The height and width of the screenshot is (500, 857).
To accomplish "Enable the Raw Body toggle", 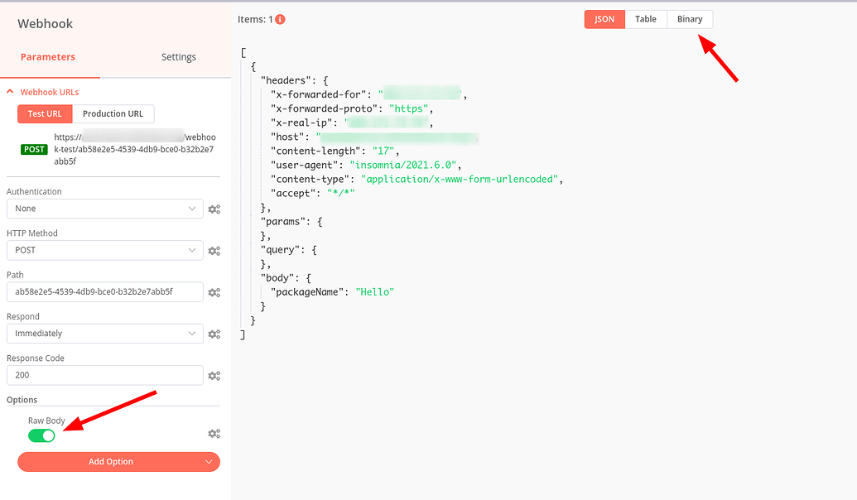I will (41, 435).
